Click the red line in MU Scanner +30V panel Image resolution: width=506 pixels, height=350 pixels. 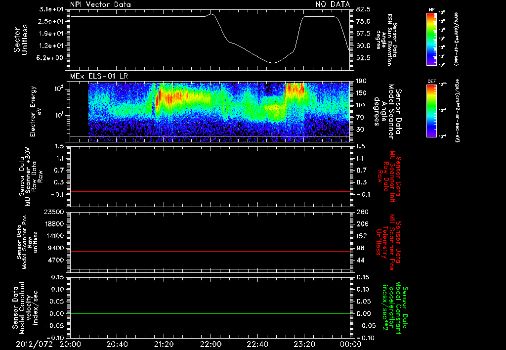[210, 192]
